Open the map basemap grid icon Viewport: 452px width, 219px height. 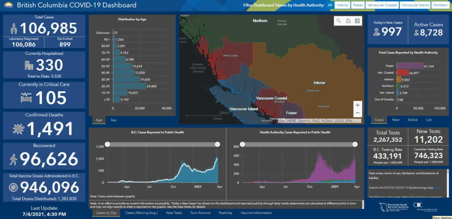tap(357, 21)
